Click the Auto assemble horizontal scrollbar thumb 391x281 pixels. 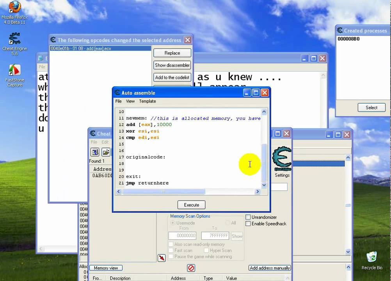[164, 192]
